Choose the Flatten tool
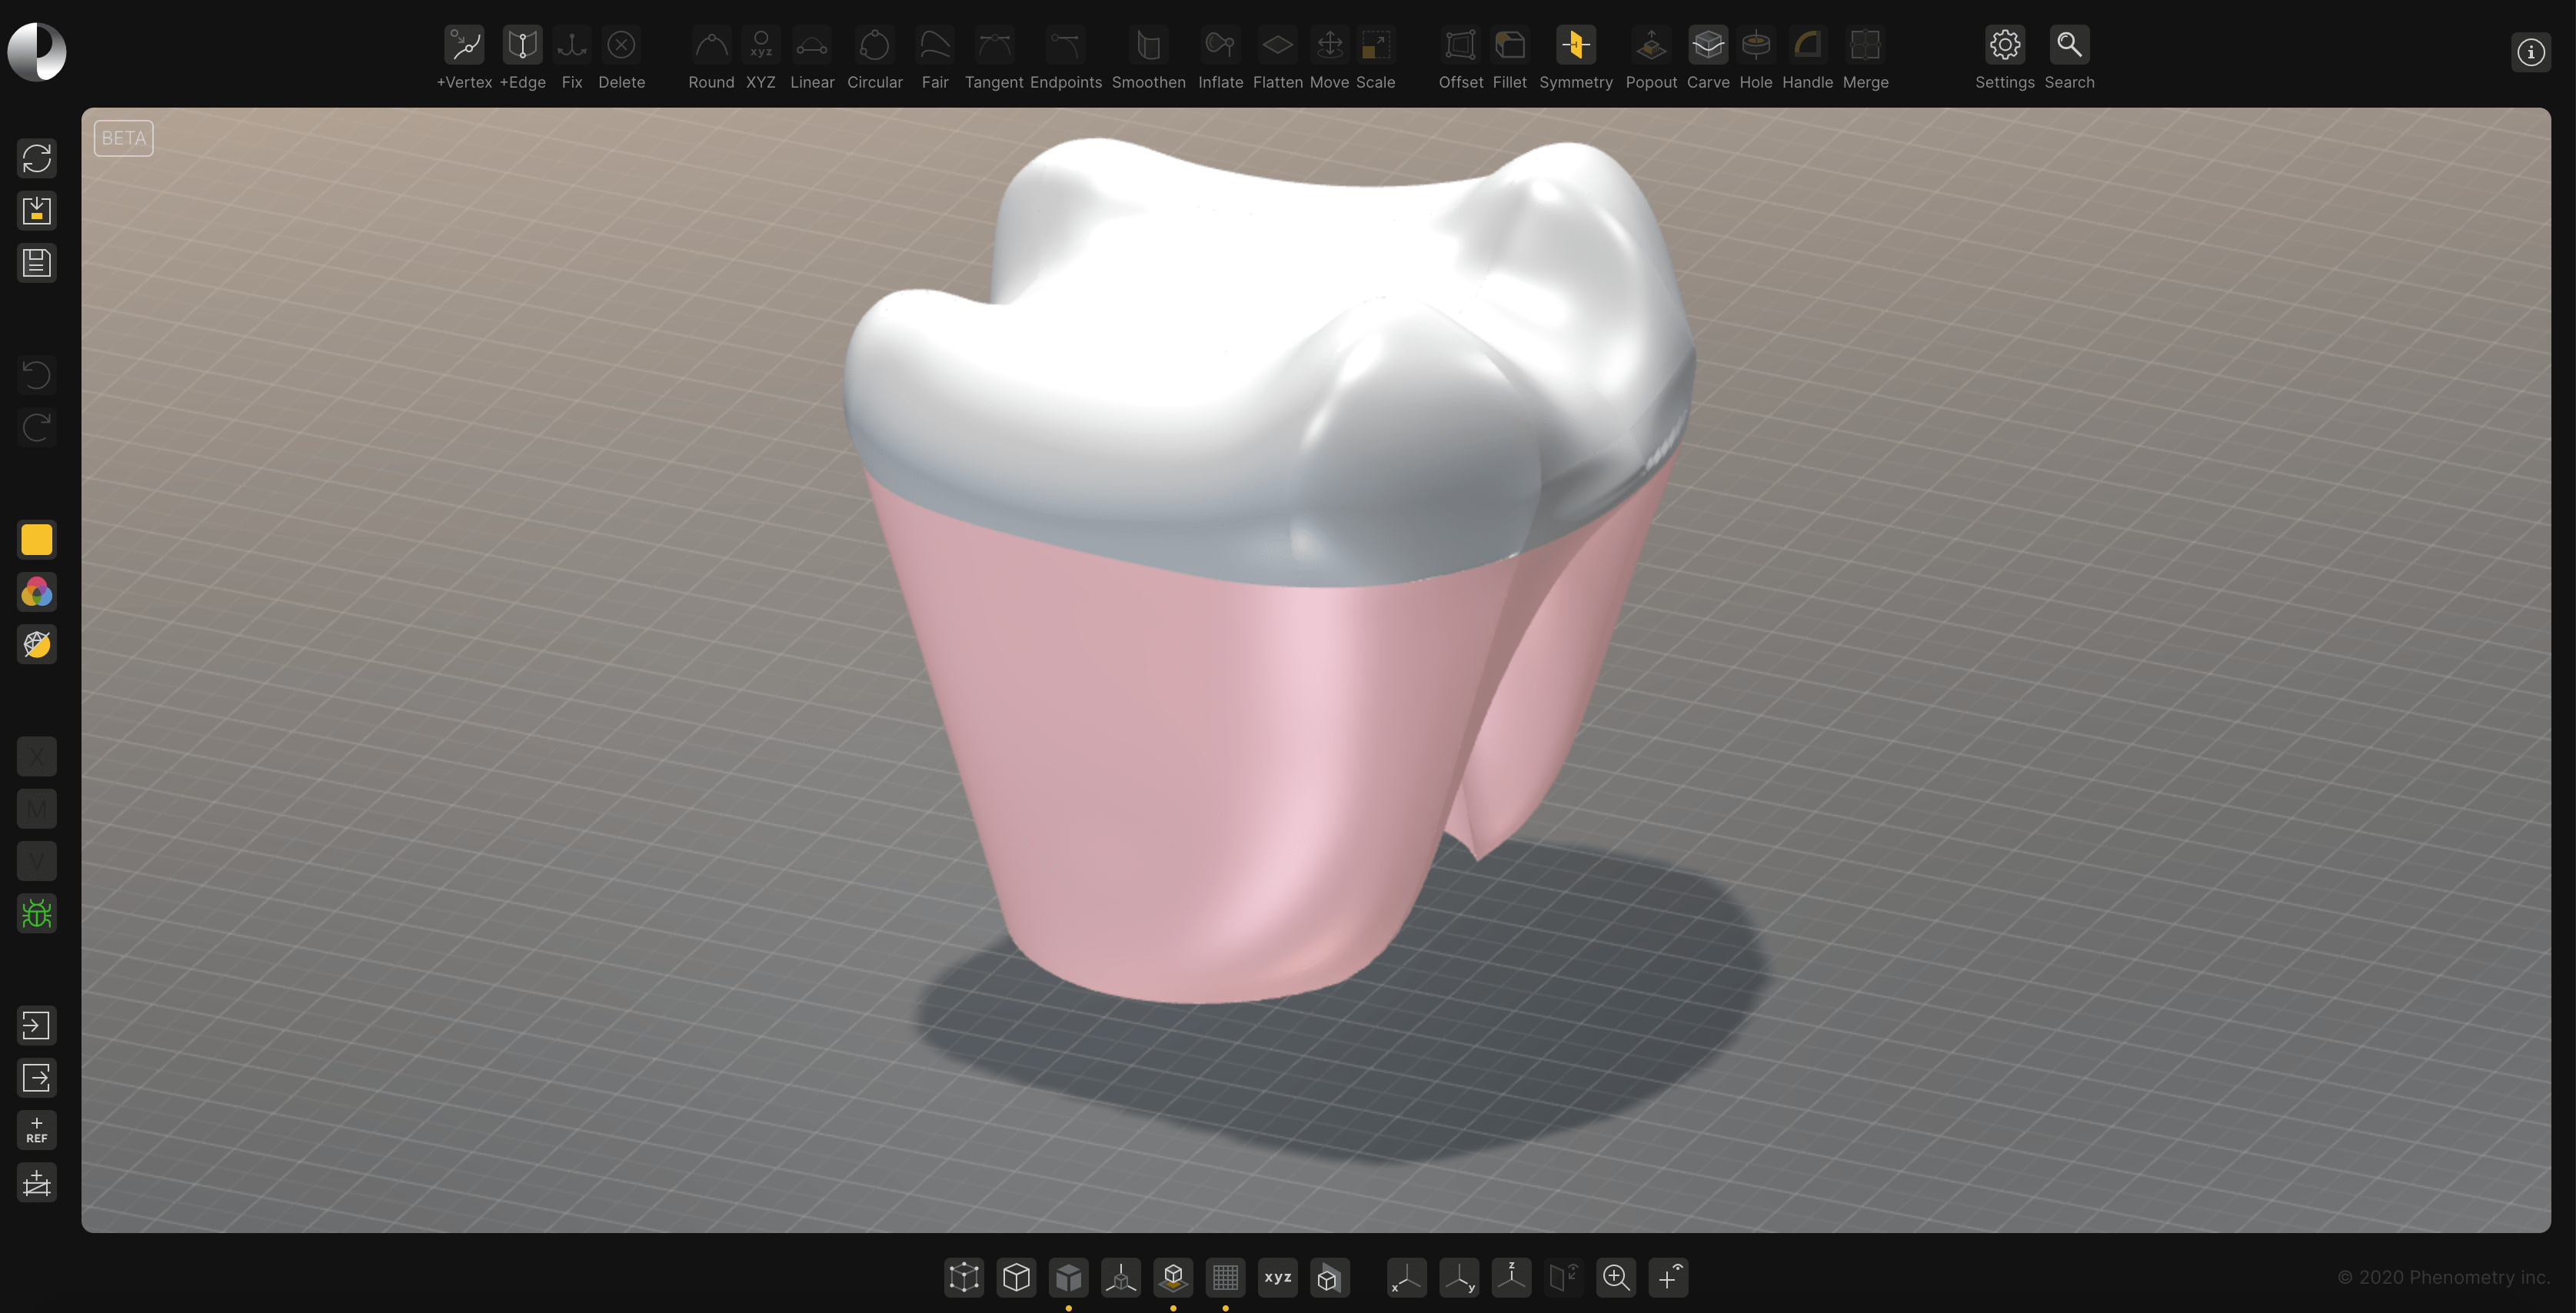 coord(1277,45)
